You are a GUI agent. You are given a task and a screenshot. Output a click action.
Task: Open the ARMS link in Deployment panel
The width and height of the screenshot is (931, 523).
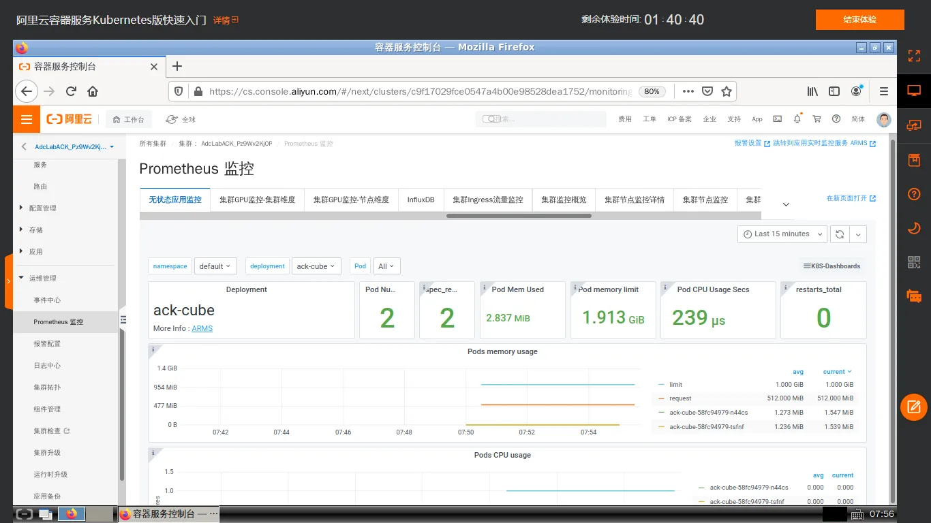coord(202,328)
